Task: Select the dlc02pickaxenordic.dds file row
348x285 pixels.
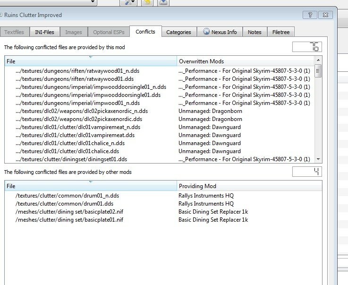Action: 78,119
